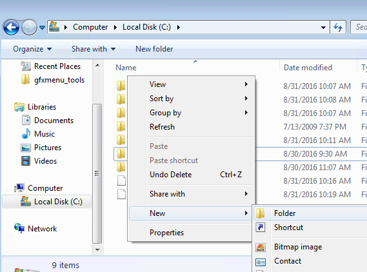Viewport: 367px width, 272px height.
Task: Click the Contact icon in submenu
Action: 261,262
